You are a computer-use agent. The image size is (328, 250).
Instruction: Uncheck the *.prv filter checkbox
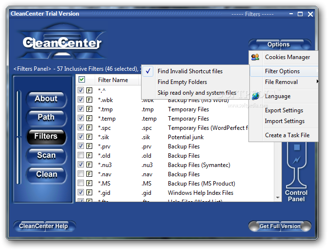pos(81,146)
